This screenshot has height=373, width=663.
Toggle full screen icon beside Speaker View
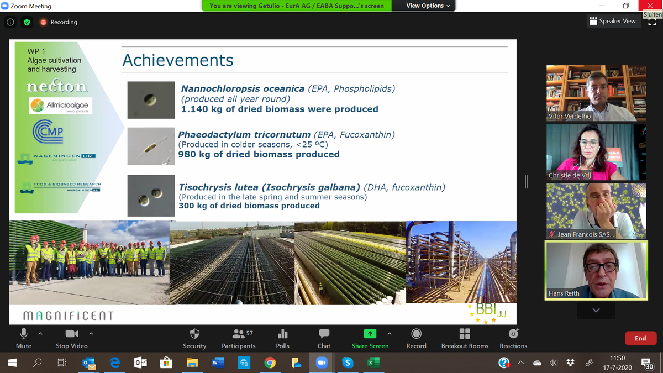652,22
